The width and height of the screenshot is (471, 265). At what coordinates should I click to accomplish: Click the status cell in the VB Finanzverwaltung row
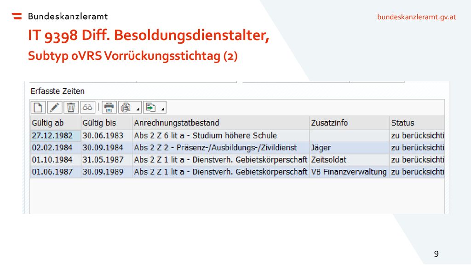(417, 172)
